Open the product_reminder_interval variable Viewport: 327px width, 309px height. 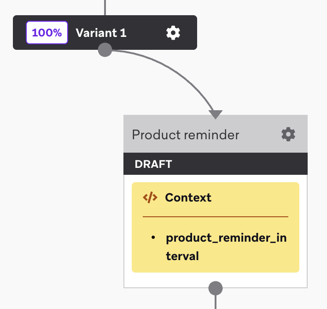point(226,247)
